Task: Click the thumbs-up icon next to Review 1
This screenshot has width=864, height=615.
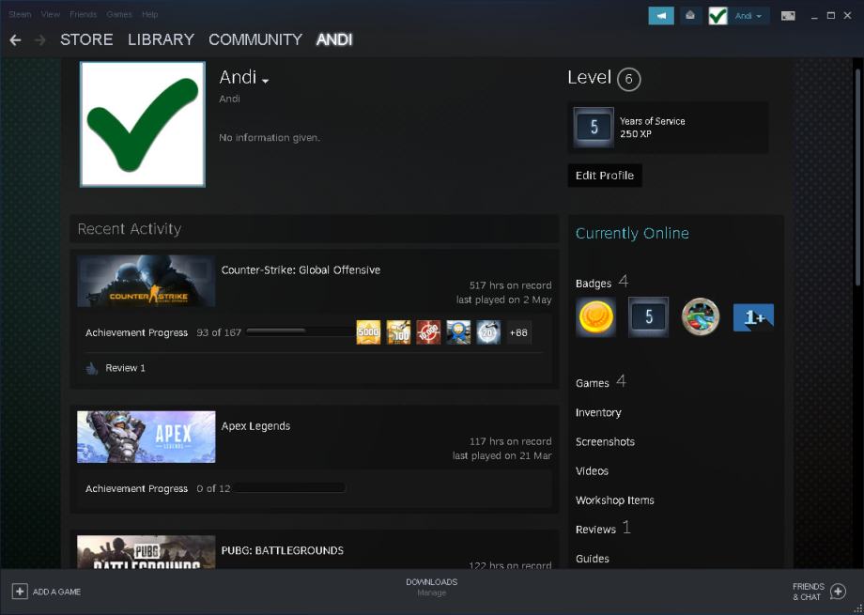Action: point(91,367)
